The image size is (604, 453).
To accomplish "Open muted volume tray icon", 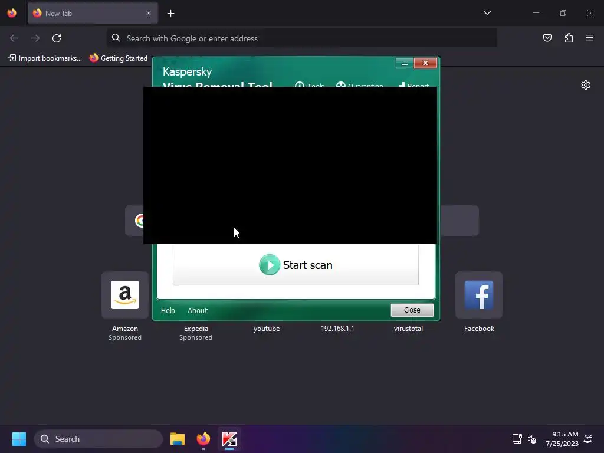I will 532,439.
